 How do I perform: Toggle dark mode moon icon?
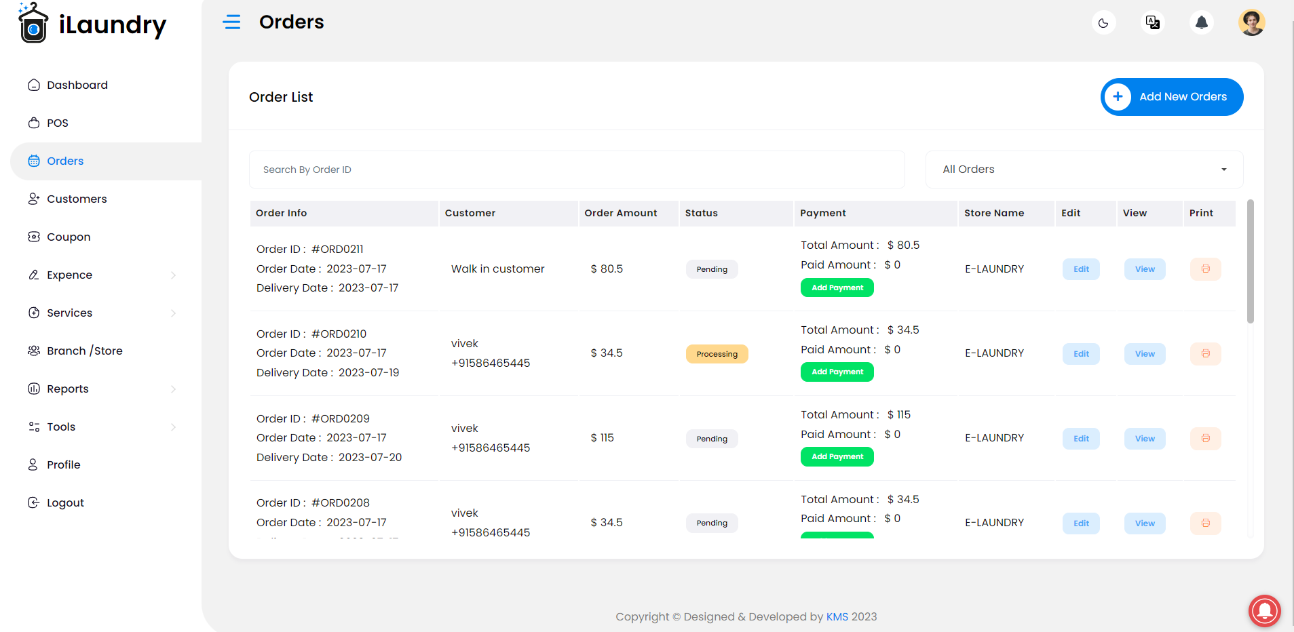(1103, 23)
